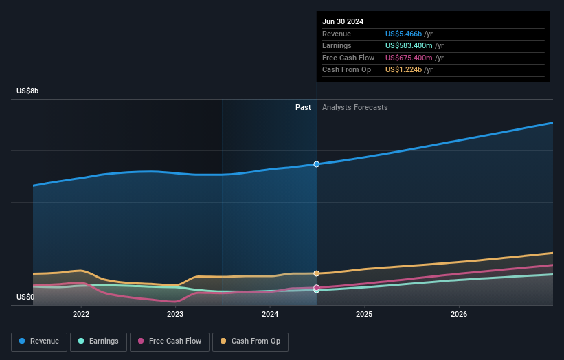Click the orange Cash From Op legend dot
The image size is (564, 360).
tap(223, 341)
